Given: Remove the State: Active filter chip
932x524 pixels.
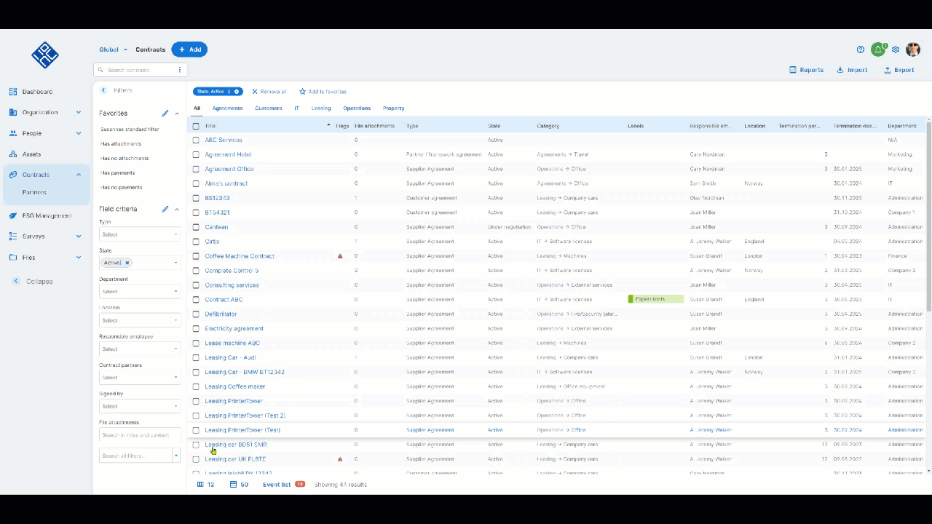Looking at the screenshot, I should [x=237, y=92].
